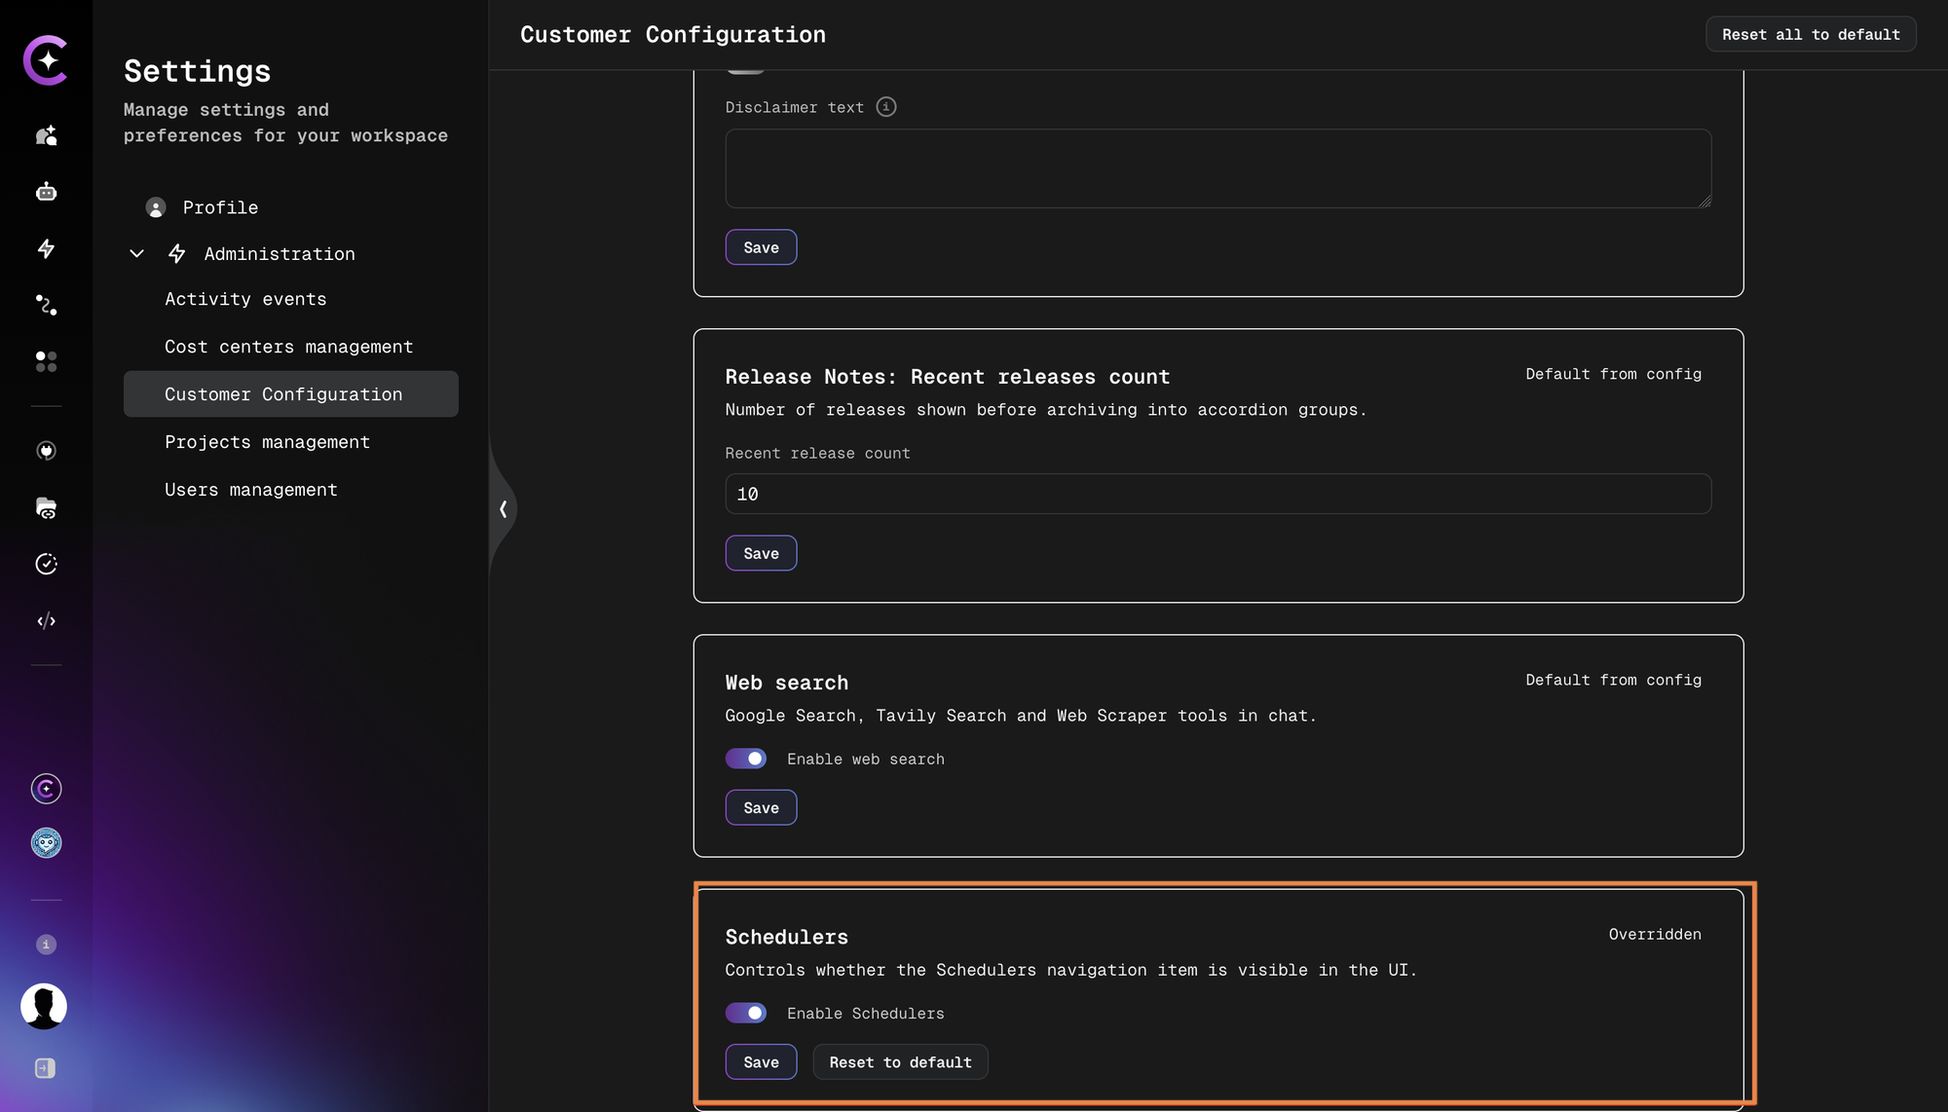Open the blue robot-face avatar icon

46,842
